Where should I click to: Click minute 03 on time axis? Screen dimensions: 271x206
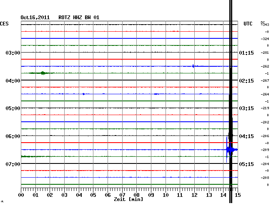click(x=64, y=195)
